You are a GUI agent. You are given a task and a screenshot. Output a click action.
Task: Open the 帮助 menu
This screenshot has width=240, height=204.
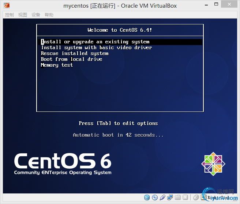click(x=49, y=15)
